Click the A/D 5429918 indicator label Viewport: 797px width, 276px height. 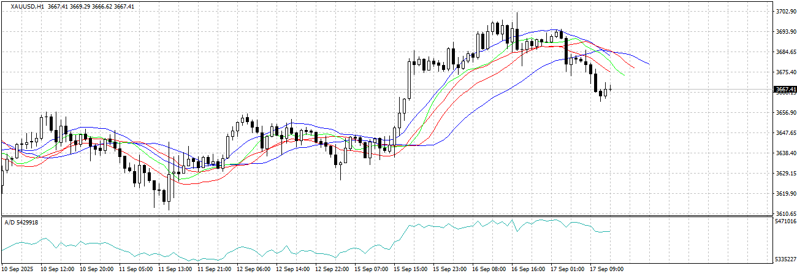pyautogui.click(x=21, y=222)
